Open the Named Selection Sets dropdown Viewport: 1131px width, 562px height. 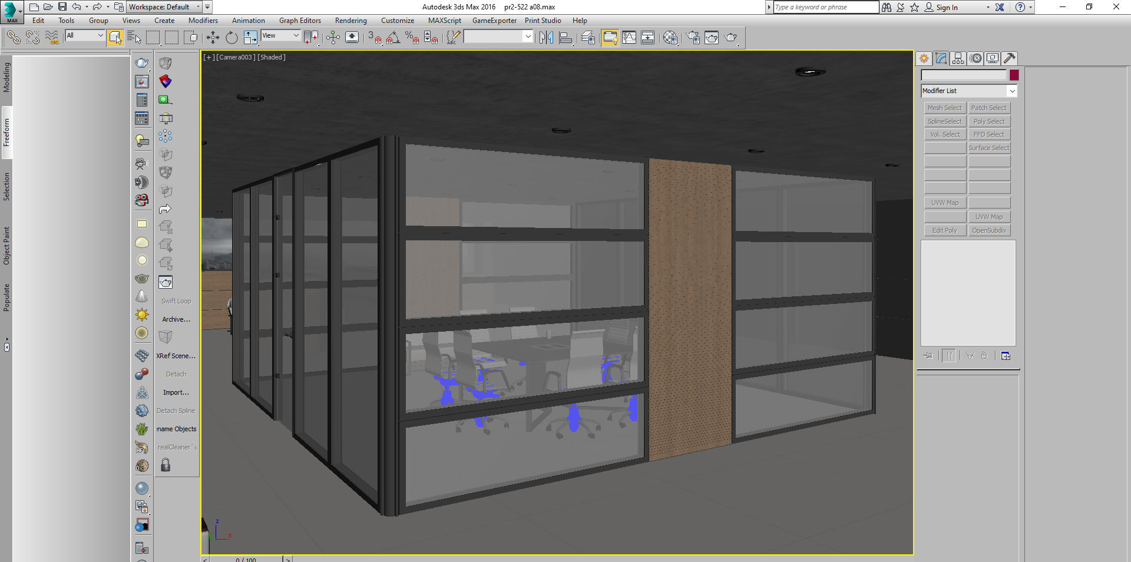pyautogui.click(x=498, y=37)
